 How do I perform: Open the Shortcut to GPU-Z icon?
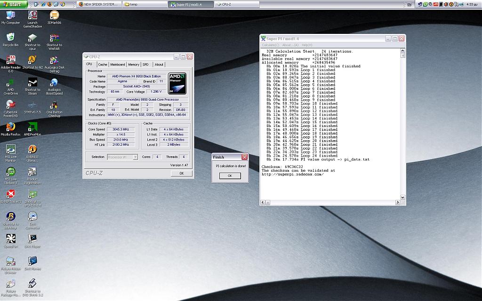click(x=32, y=198)
